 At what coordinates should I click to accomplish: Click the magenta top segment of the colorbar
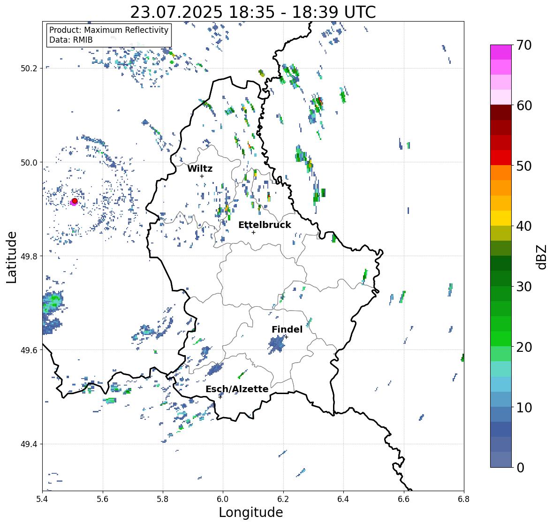click(x=501, y=52)
